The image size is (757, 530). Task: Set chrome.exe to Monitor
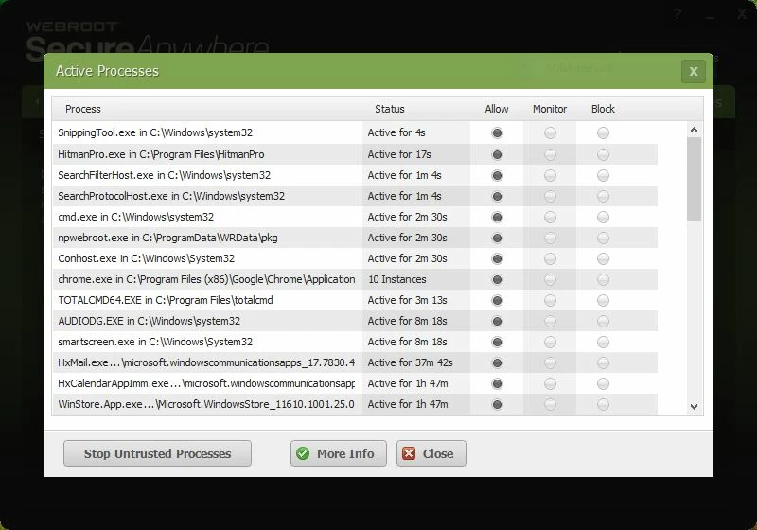click(550, 279)
